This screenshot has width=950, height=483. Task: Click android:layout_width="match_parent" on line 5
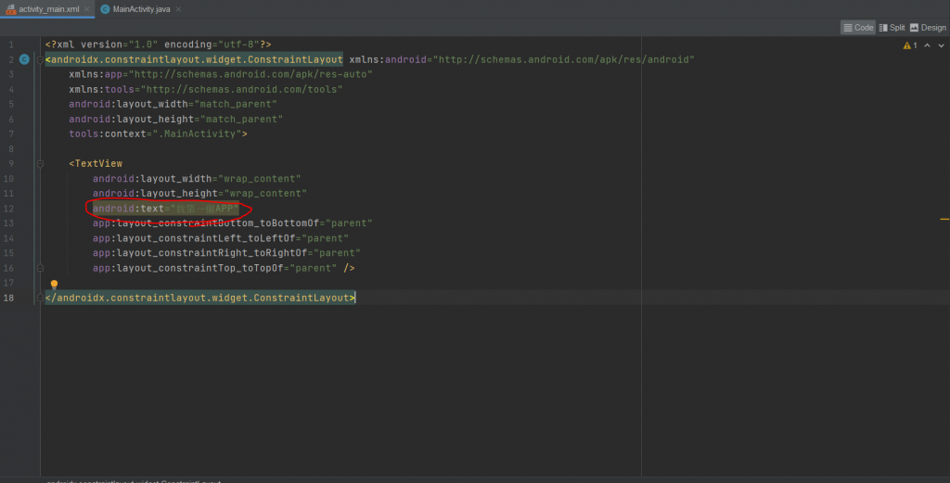[173, 105]
